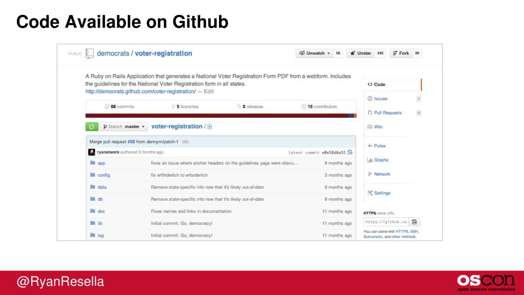Click the log folder icon
Image resolution: width=524 pixels, height=295 pixels.
point(93,235)
